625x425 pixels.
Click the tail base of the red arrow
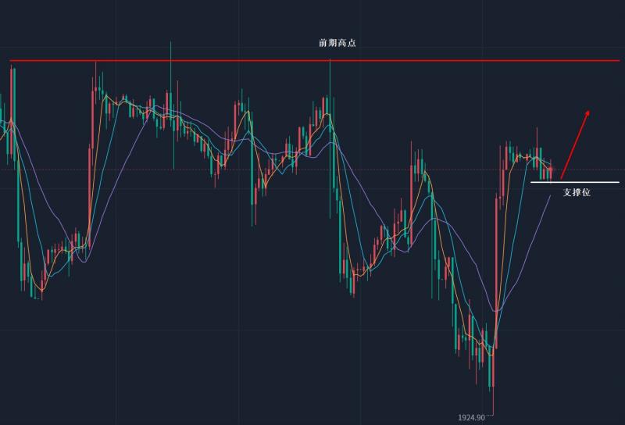(562, 177)
